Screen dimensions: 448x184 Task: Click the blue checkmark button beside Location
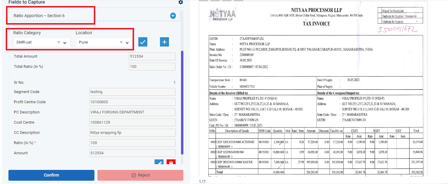(143, 42)
